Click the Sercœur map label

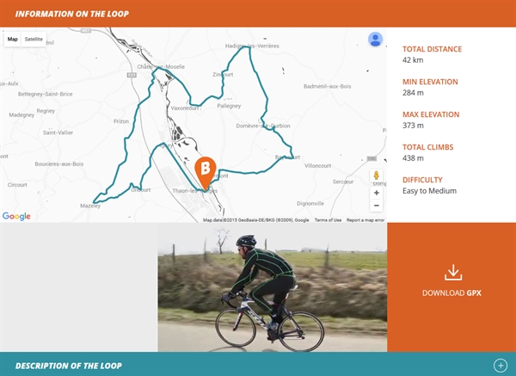pyautogui.click(x=343, y=182)
